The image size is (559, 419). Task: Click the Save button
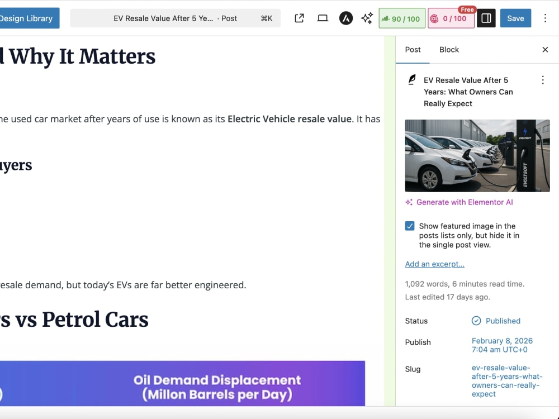click(x=515, y=18)
